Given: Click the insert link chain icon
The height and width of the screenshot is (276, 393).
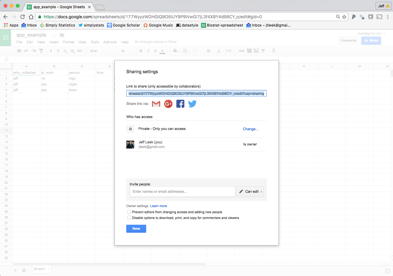Looking at the screenshot, I should [241, 51].
